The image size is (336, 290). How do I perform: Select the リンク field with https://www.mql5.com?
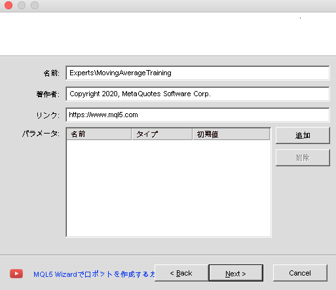[198, 115]
